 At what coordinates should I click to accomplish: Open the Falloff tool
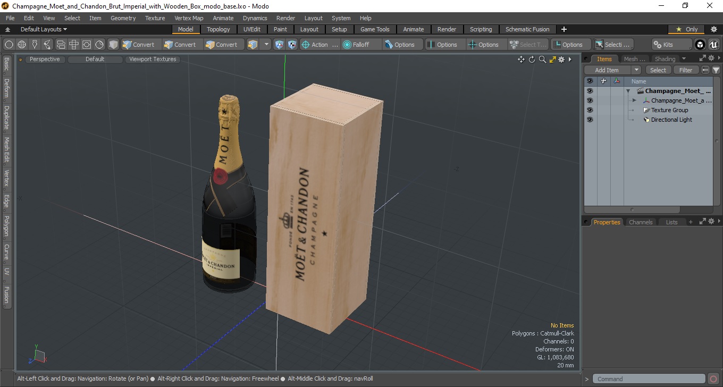[361, 45]
